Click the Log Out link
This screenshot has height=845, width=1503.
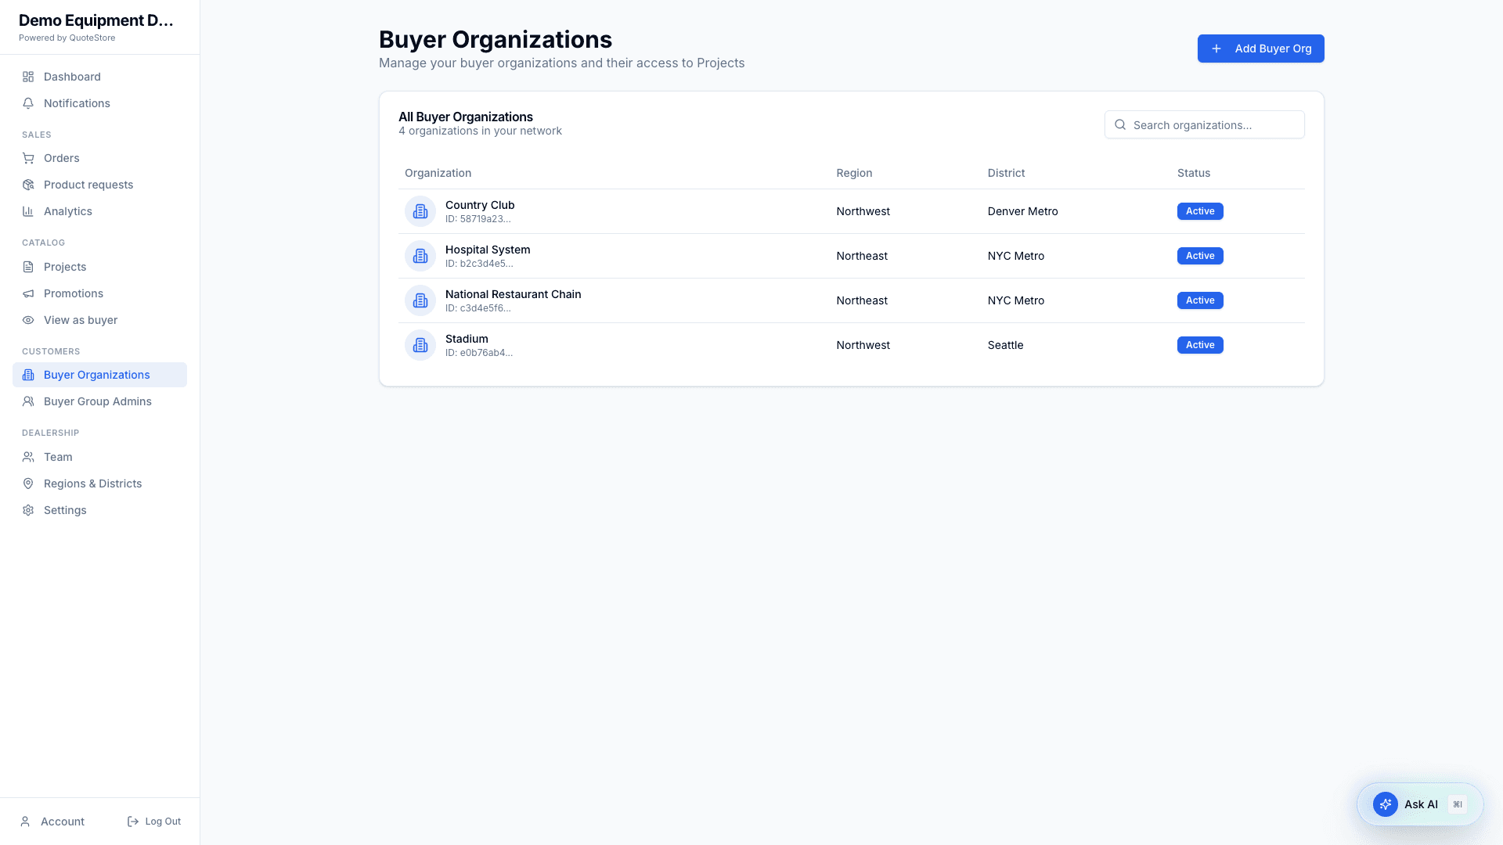click(x=154, y=822)
